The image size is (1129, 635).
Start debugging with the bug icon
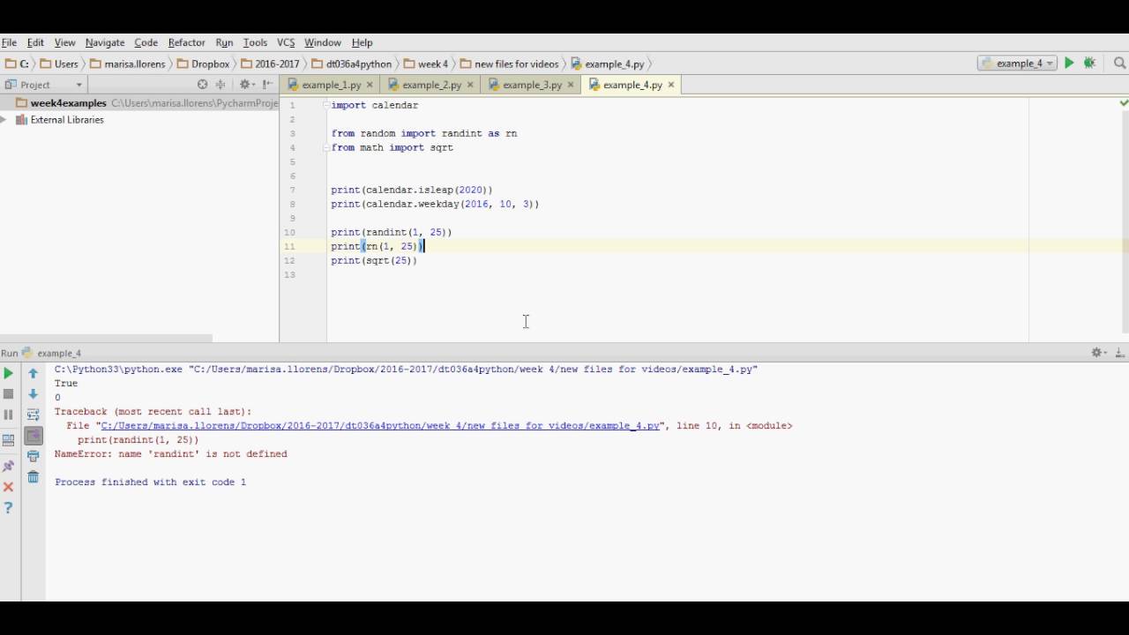[1090, 63]
